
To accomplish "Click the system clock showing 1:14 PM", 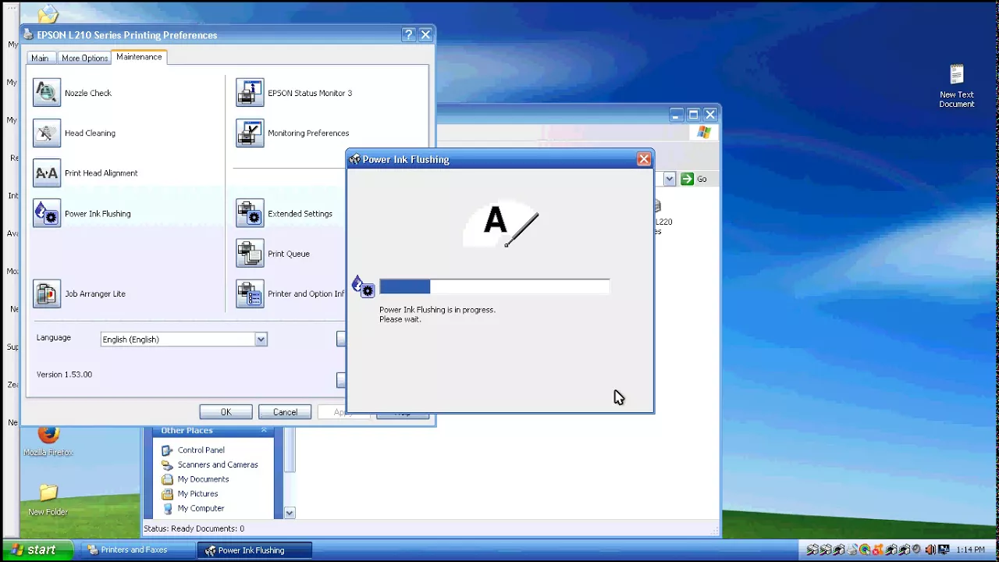I will click(x=970, y=550).
